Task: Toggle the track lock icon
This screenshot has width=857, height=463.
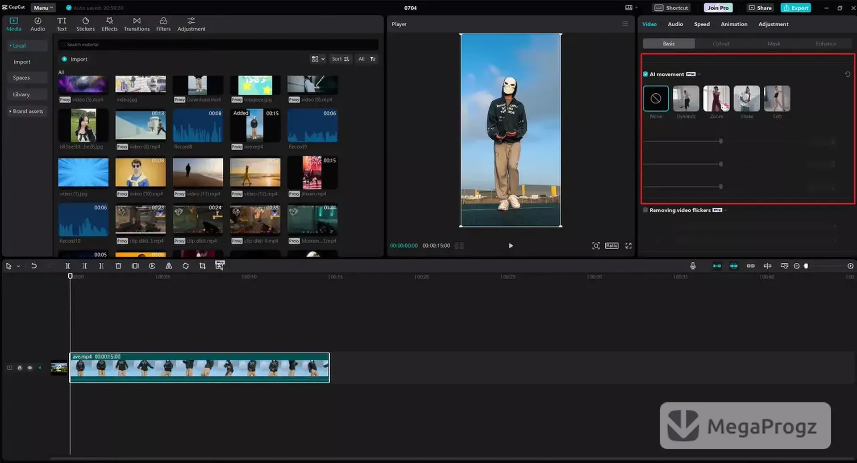Action: (20, 368)
